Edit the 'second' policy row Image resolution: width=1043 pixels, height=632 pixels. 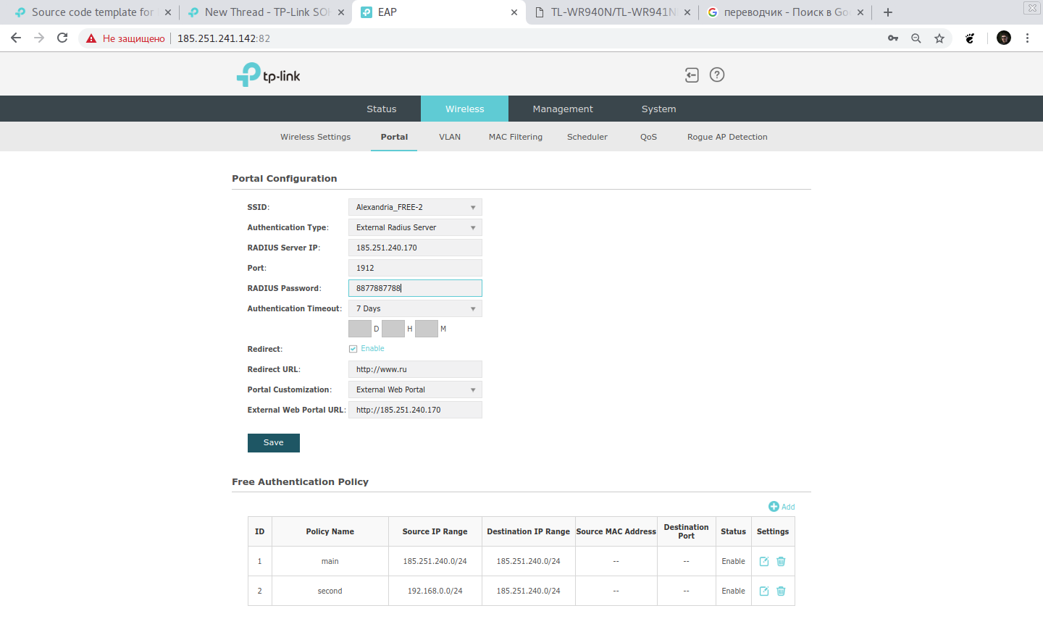(x=763, y=591)
